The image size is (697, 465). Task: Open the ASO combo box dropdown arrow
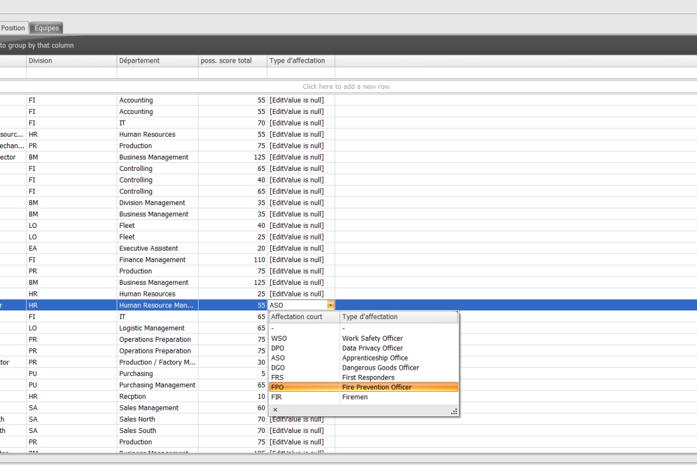click(330, 305)
